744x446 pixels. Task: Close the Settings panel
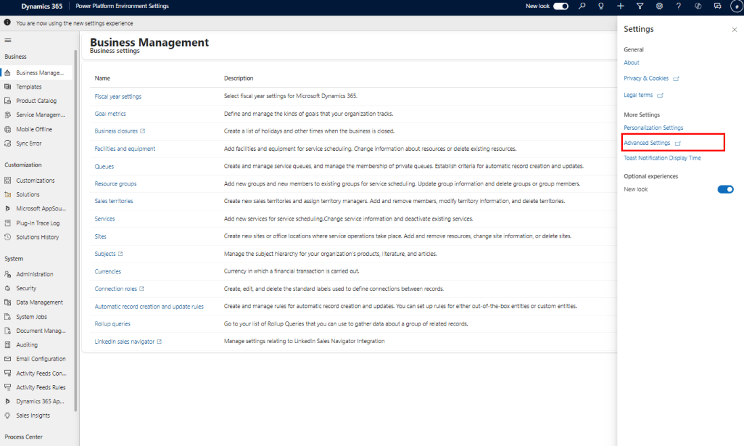tap(735, 30)
